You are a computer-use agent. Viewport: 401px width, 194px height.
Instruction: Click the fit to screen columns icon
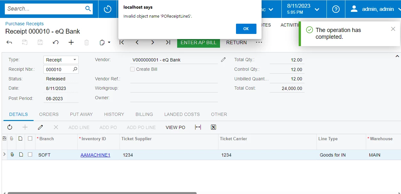coord(198,127)
